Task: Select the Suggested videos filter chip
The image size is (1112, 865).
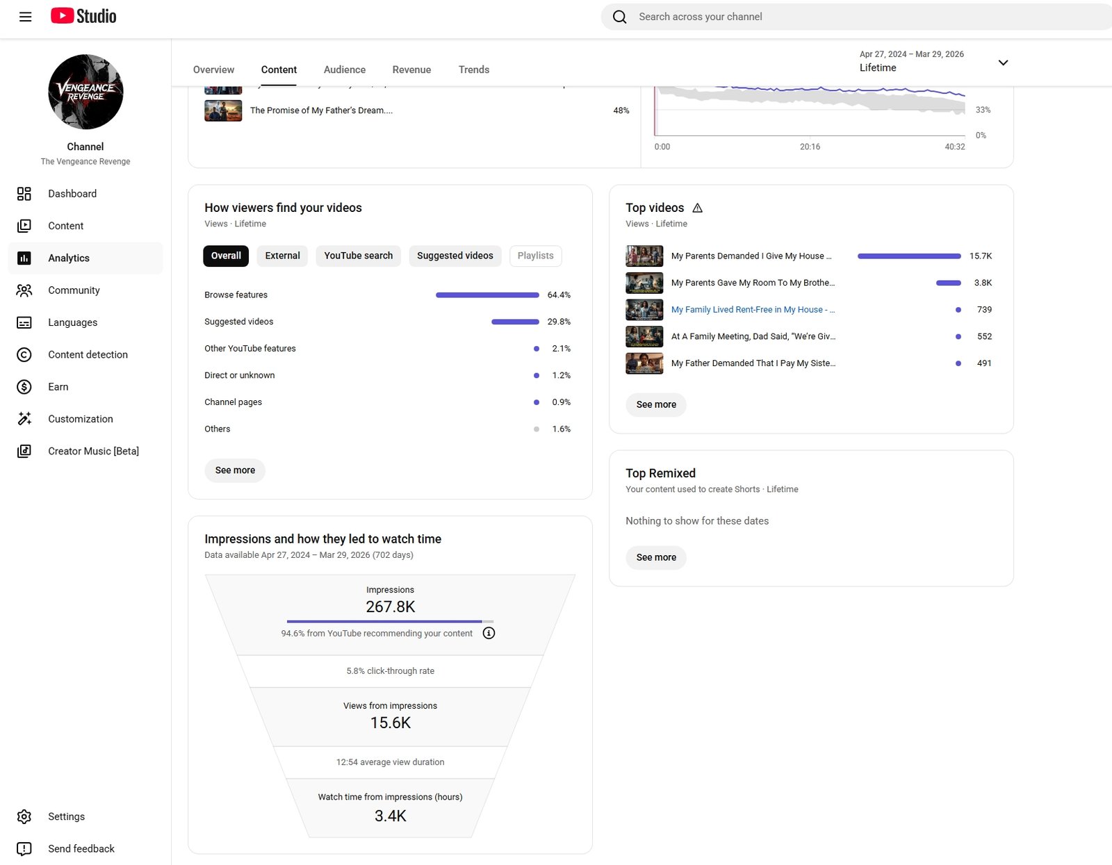Action: 455,256
